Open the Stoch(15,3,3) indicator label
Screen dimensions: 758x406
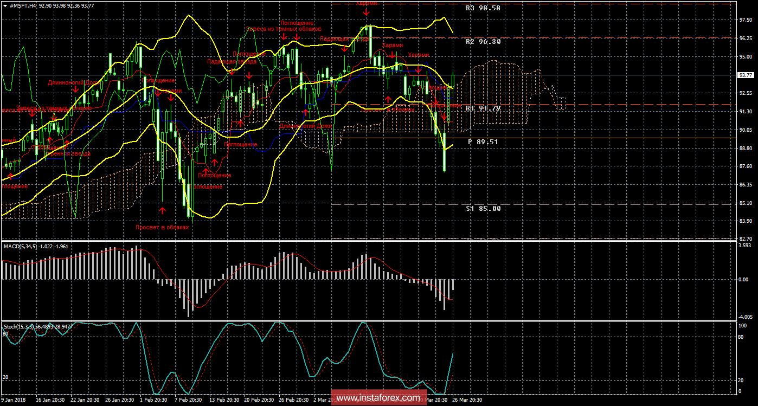pos(34,326)
